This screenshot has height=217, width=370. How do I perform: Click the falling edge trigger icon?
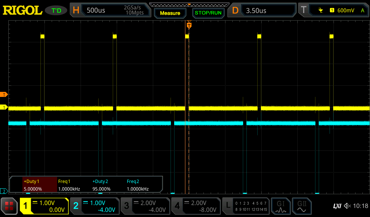click(x=320, y=10)
